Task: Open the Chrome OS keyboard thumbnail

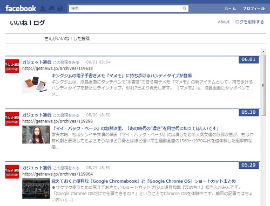Action: click(36, 188)
